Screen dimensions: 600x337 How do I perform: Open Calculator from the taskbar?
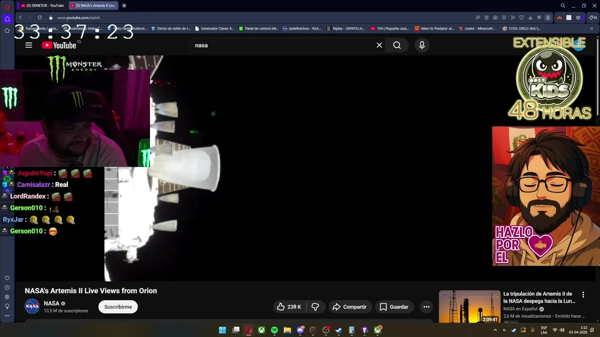tap(352, 330)
